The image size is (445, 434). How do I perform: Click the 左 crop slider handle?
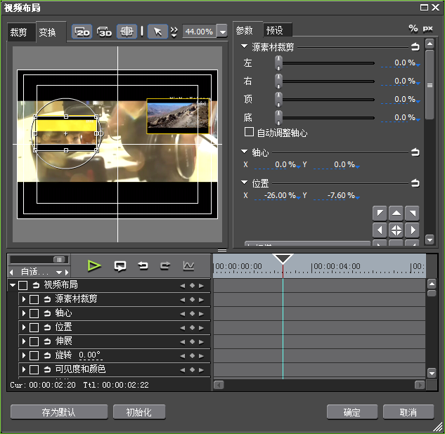pyautogui.click(x=279, y=63)
